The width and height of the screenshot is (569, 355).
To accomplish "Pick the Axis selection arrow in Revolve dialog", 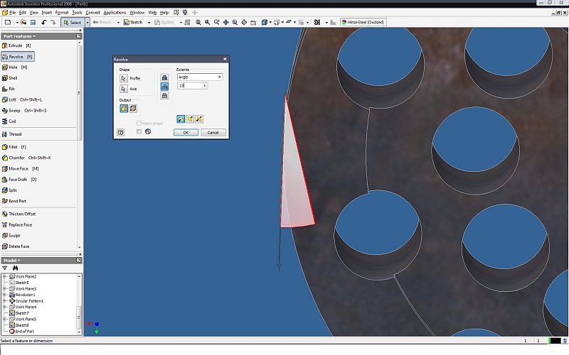I will point(123,89).
